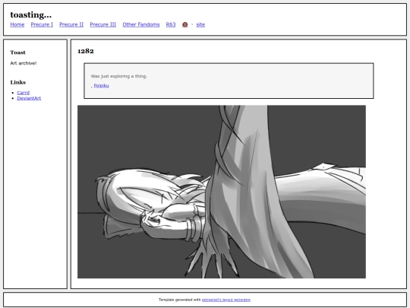The image size is (410, 308).
Task: Navigate to the Precure III page
Action: (x=103, y=24)
